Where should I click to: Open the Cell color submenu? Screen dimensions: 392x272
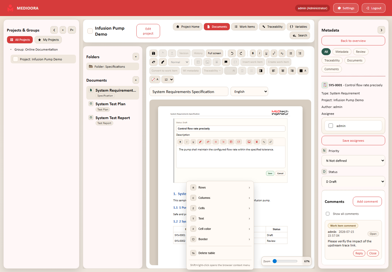220,229
